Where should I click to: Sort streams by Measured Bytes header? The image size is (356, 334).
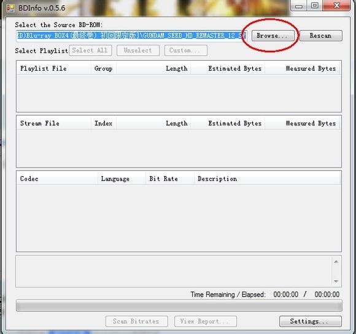coord(302,123)
